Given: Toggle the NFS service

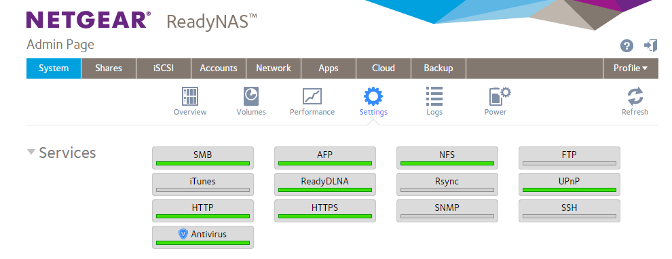Looking at the screenshot, I should (447, 158).
